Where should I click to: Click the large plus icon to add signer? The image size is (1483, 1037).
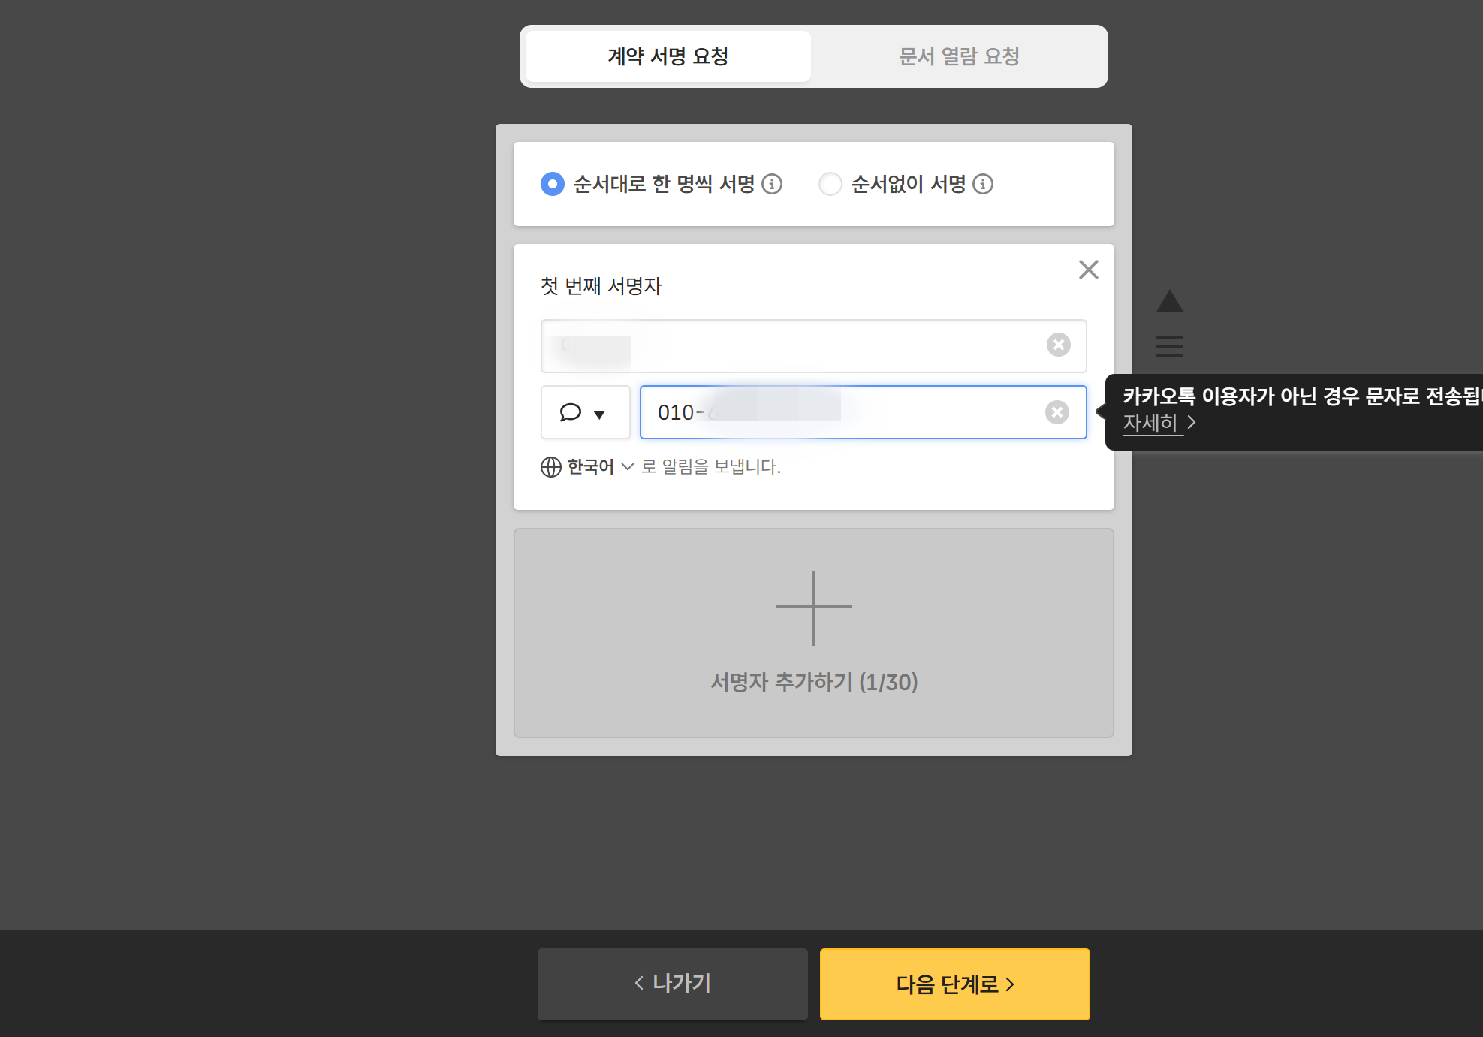813,607
